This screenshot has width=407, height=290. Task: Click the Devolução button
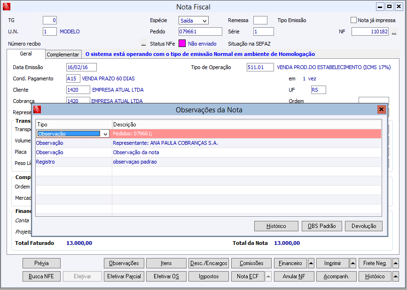click(364, 226)
